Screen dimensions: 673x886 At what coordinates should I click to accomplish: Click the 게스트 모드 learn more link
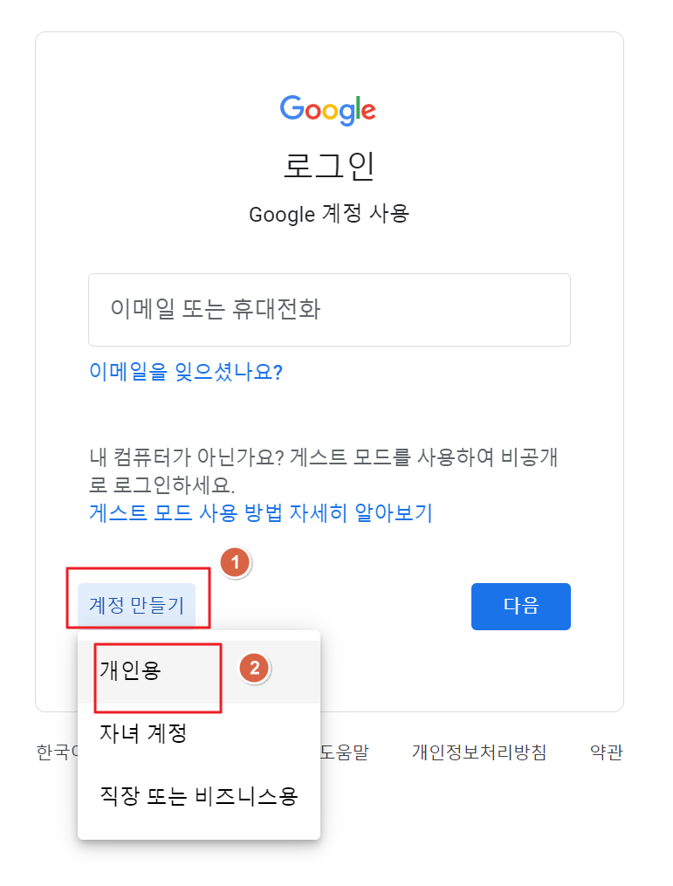tap(259, 513)
